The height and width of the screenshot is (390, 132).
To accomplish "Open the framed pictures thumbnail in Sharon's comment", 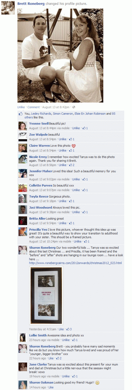I will pos(46,295).
